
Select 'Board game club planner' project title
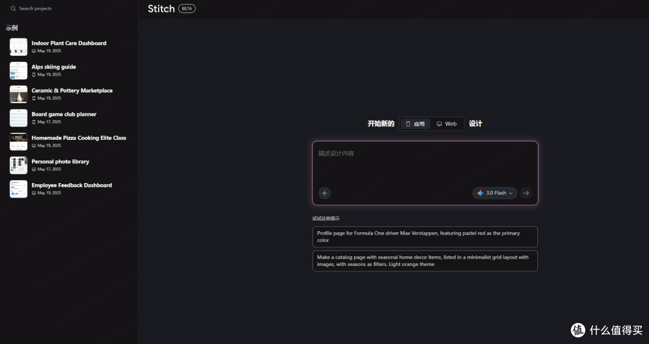pyautogui.click(x=64, y=114)
